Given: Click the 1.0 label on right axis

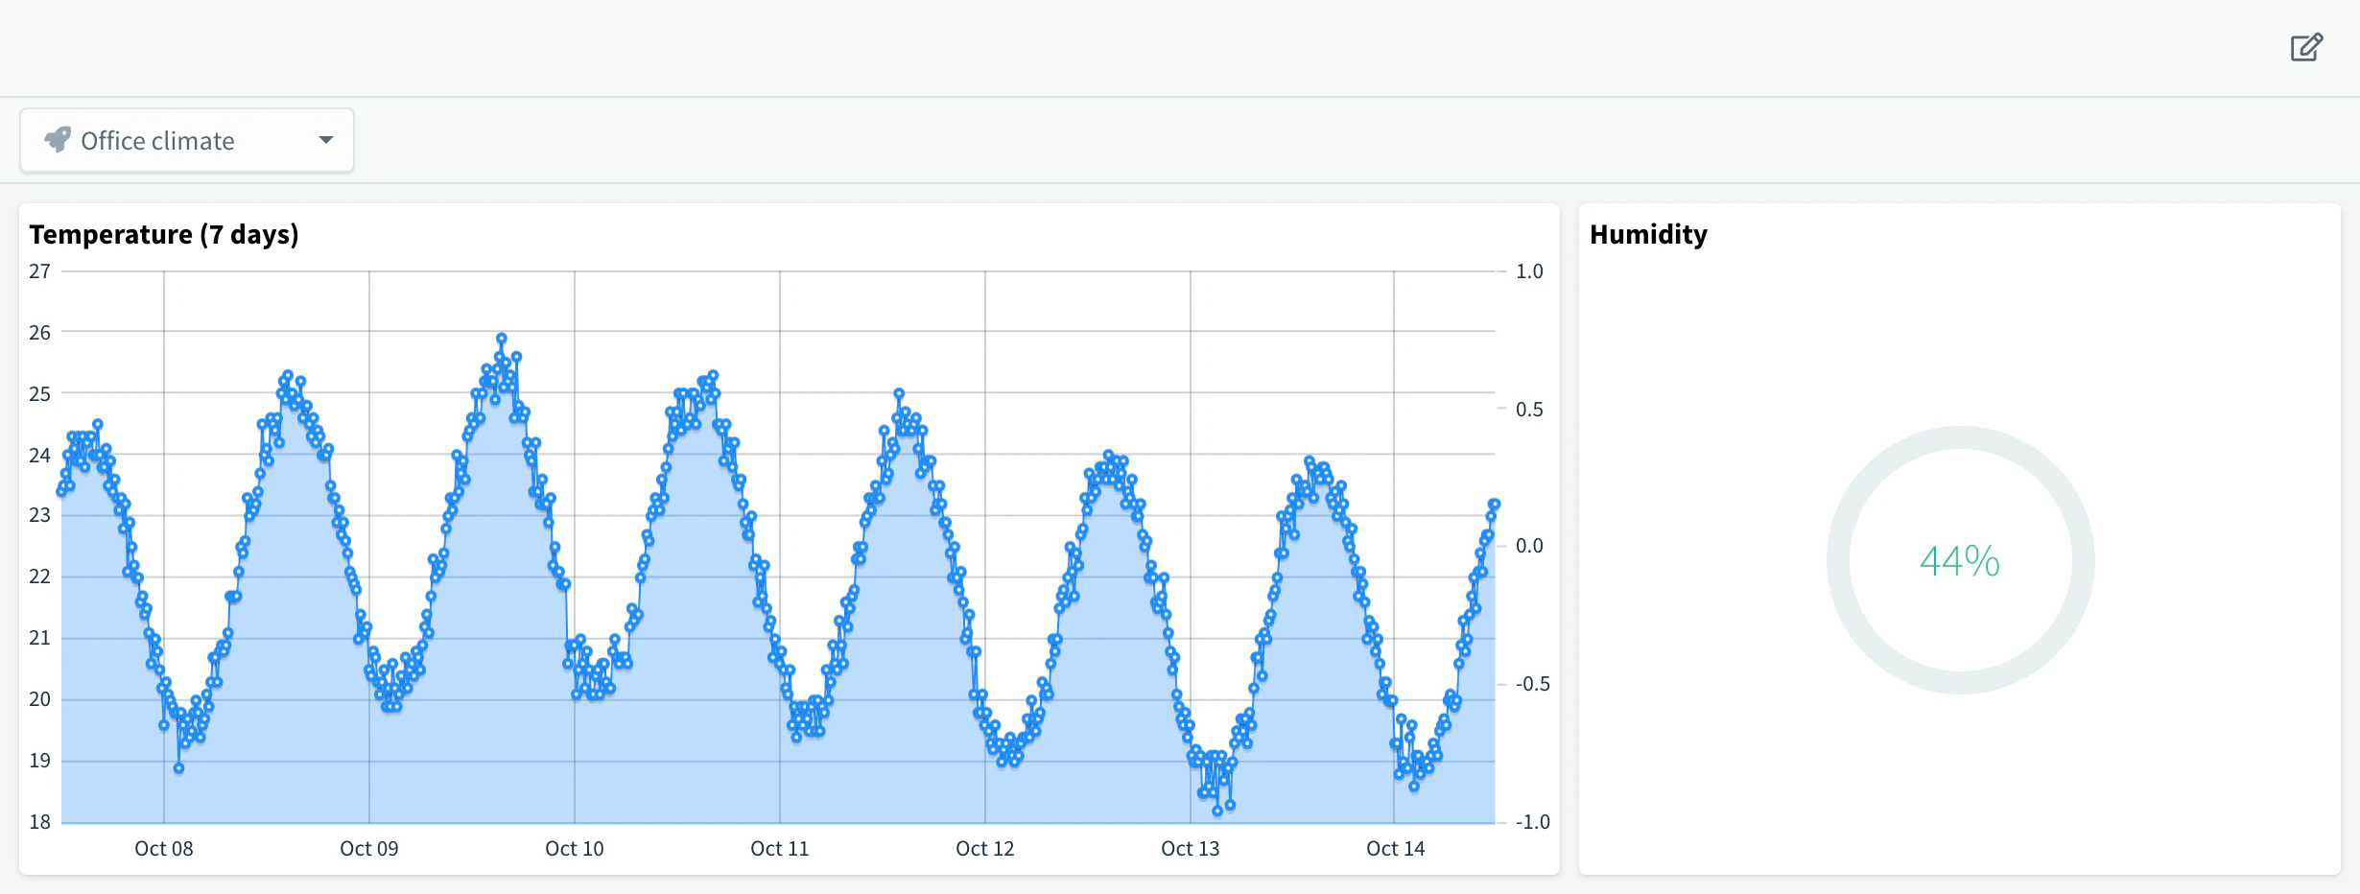Looking at the screenshot, I should [1529, 271].
